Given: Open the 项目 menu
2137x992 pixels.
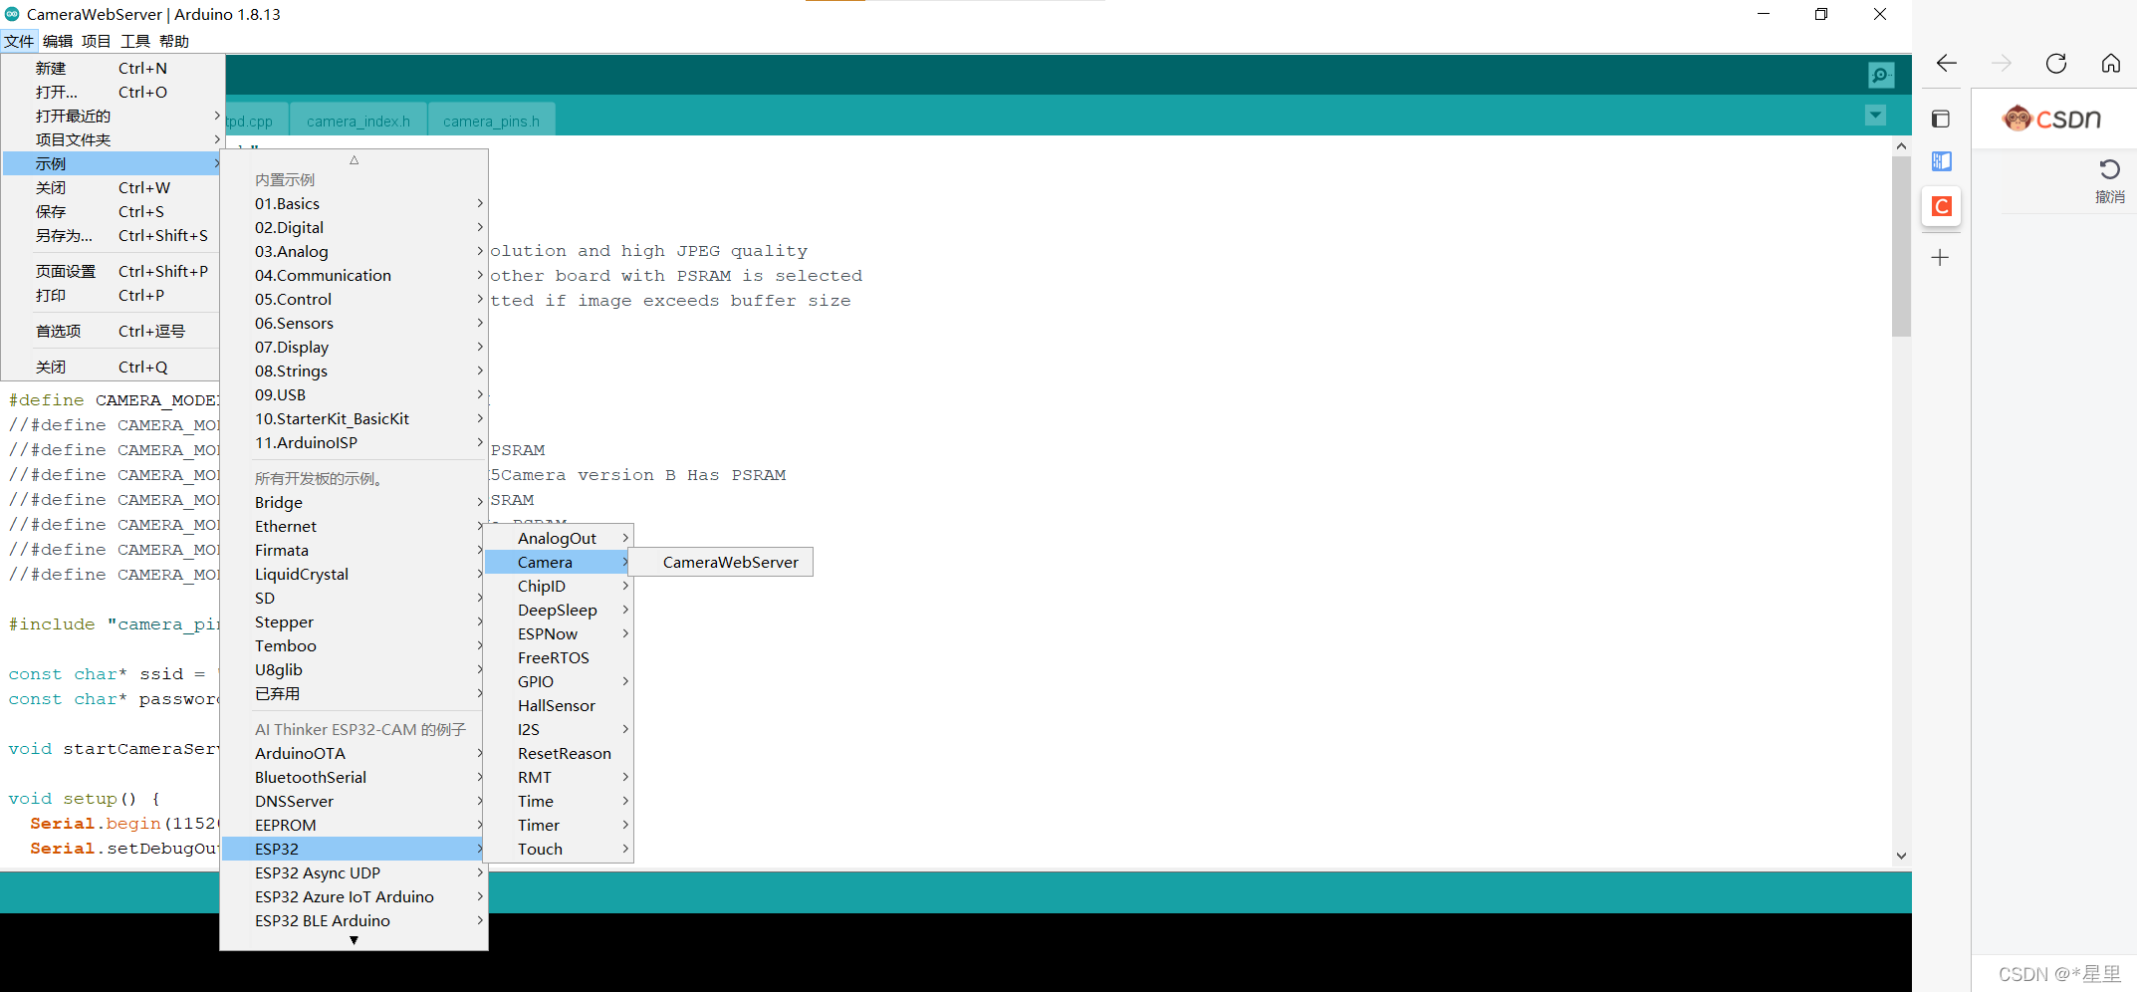Looking at the screenshot, I should coord(97,41).
